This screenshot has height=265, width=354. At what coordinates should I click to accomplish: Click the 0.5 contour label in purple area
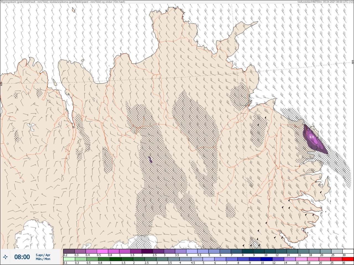(x=312, y=137)
